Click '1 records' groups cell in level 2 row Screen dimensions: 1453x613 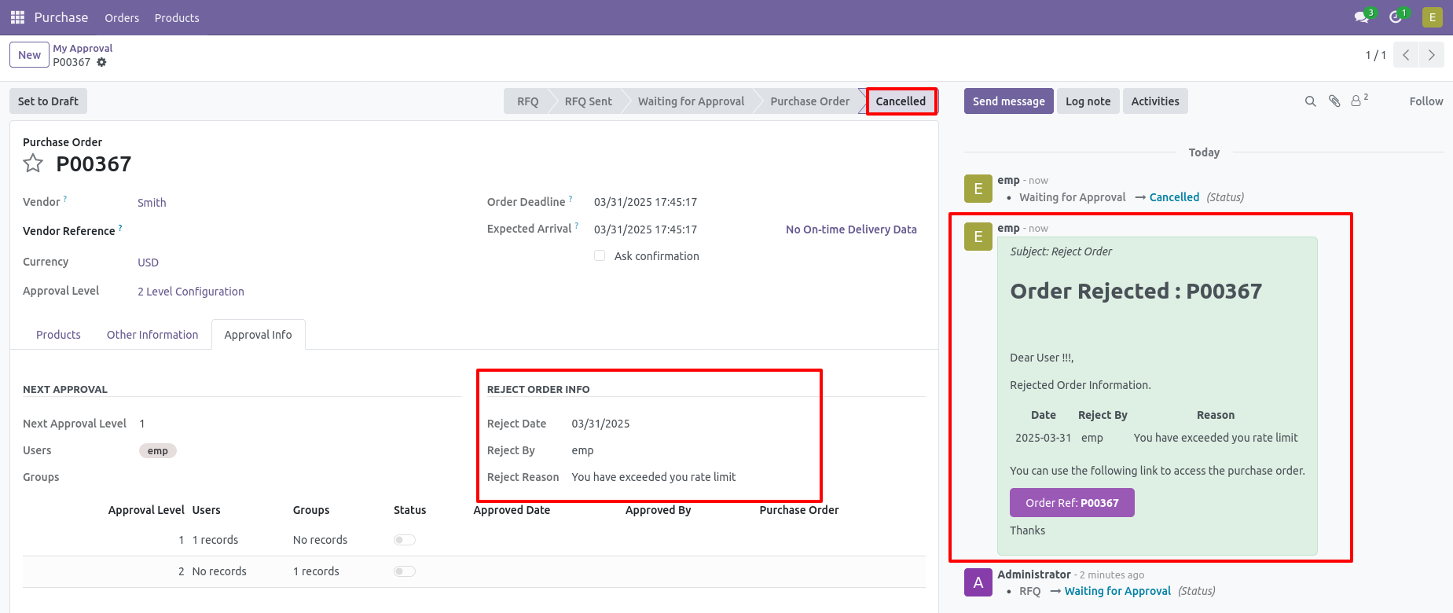316,571
